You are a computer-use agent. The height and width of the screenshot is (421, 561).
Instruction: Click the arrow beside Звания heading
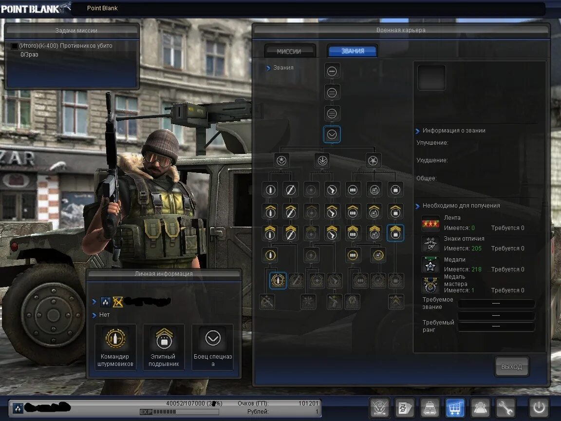(x=268, y=68)
